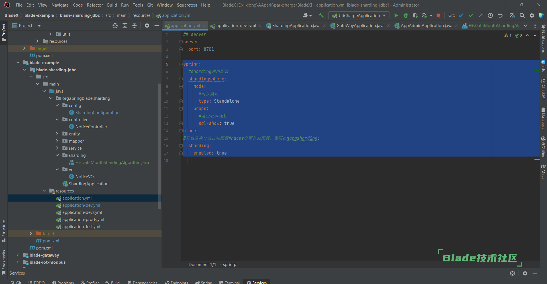Close the AppAdminApplication.java tab
This screenshot has height=284, width=547.
click(x=456, y=26)
